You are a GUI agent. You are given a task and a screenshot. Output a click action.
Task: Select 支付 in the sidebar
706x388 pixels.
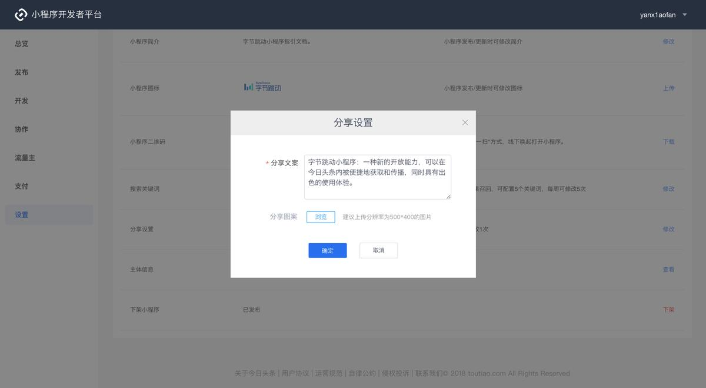(21, 185)
